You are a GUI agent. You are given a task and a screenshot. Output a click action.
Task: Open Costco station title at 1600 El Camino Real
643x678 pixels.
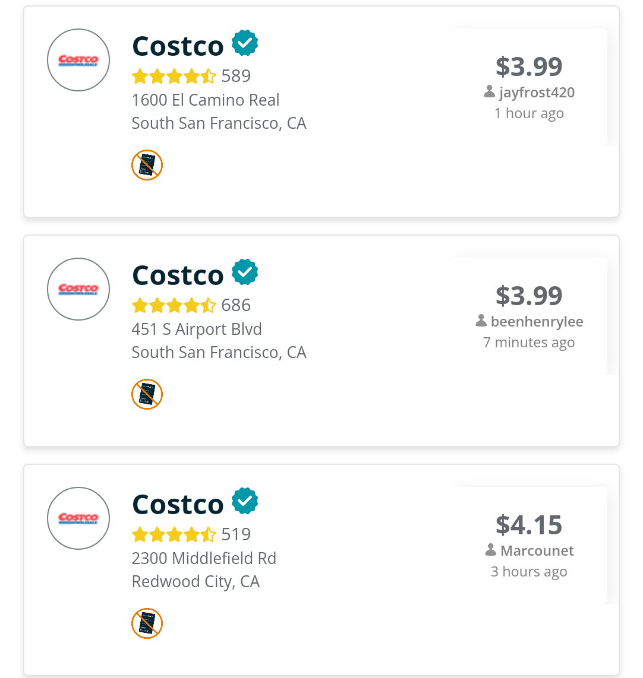point(178,46)
